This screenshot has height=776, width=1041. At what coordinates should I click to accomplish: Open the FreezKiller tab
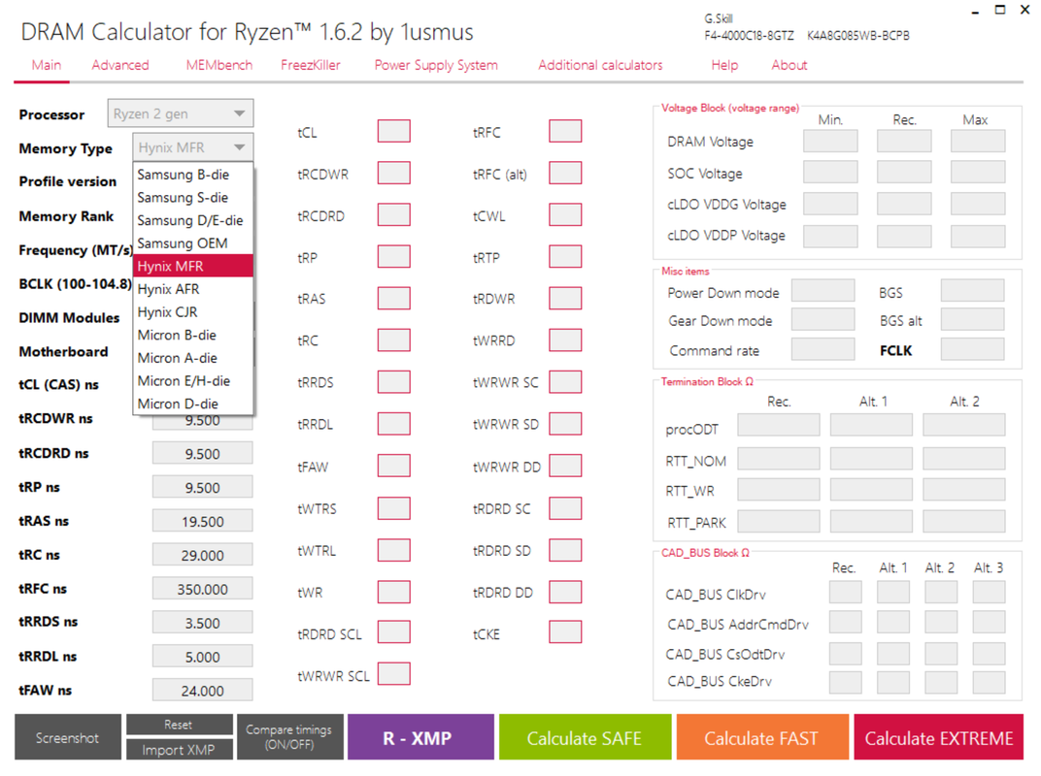[x=310, y=65]
